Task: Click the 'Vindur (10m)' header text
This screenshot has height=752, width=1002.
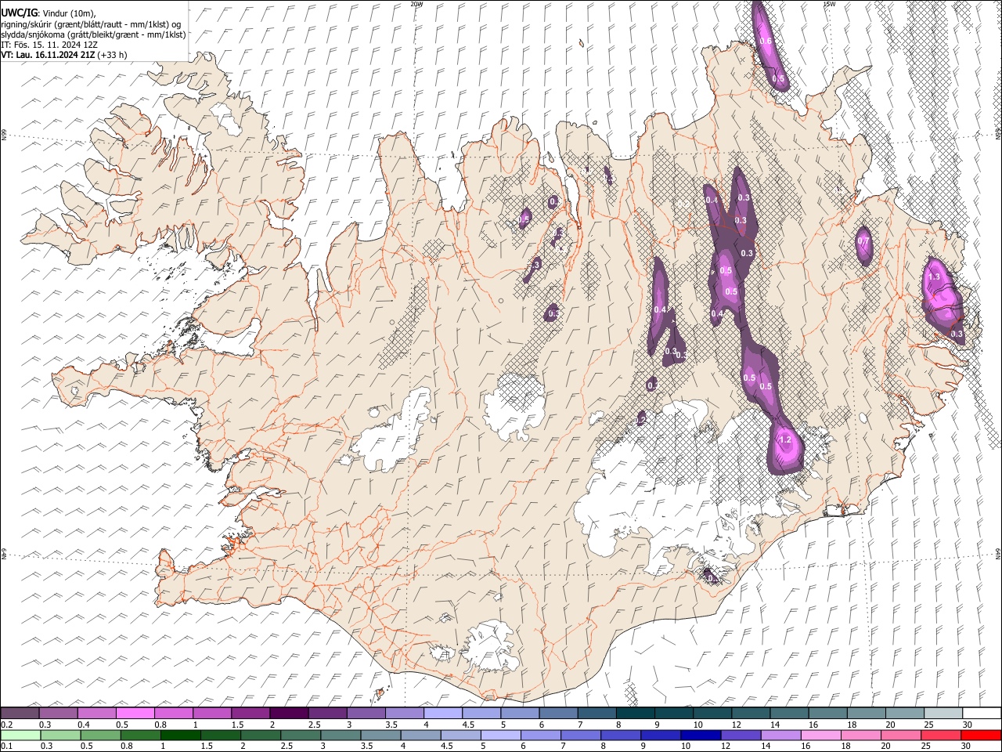Action: coord(69,14)
